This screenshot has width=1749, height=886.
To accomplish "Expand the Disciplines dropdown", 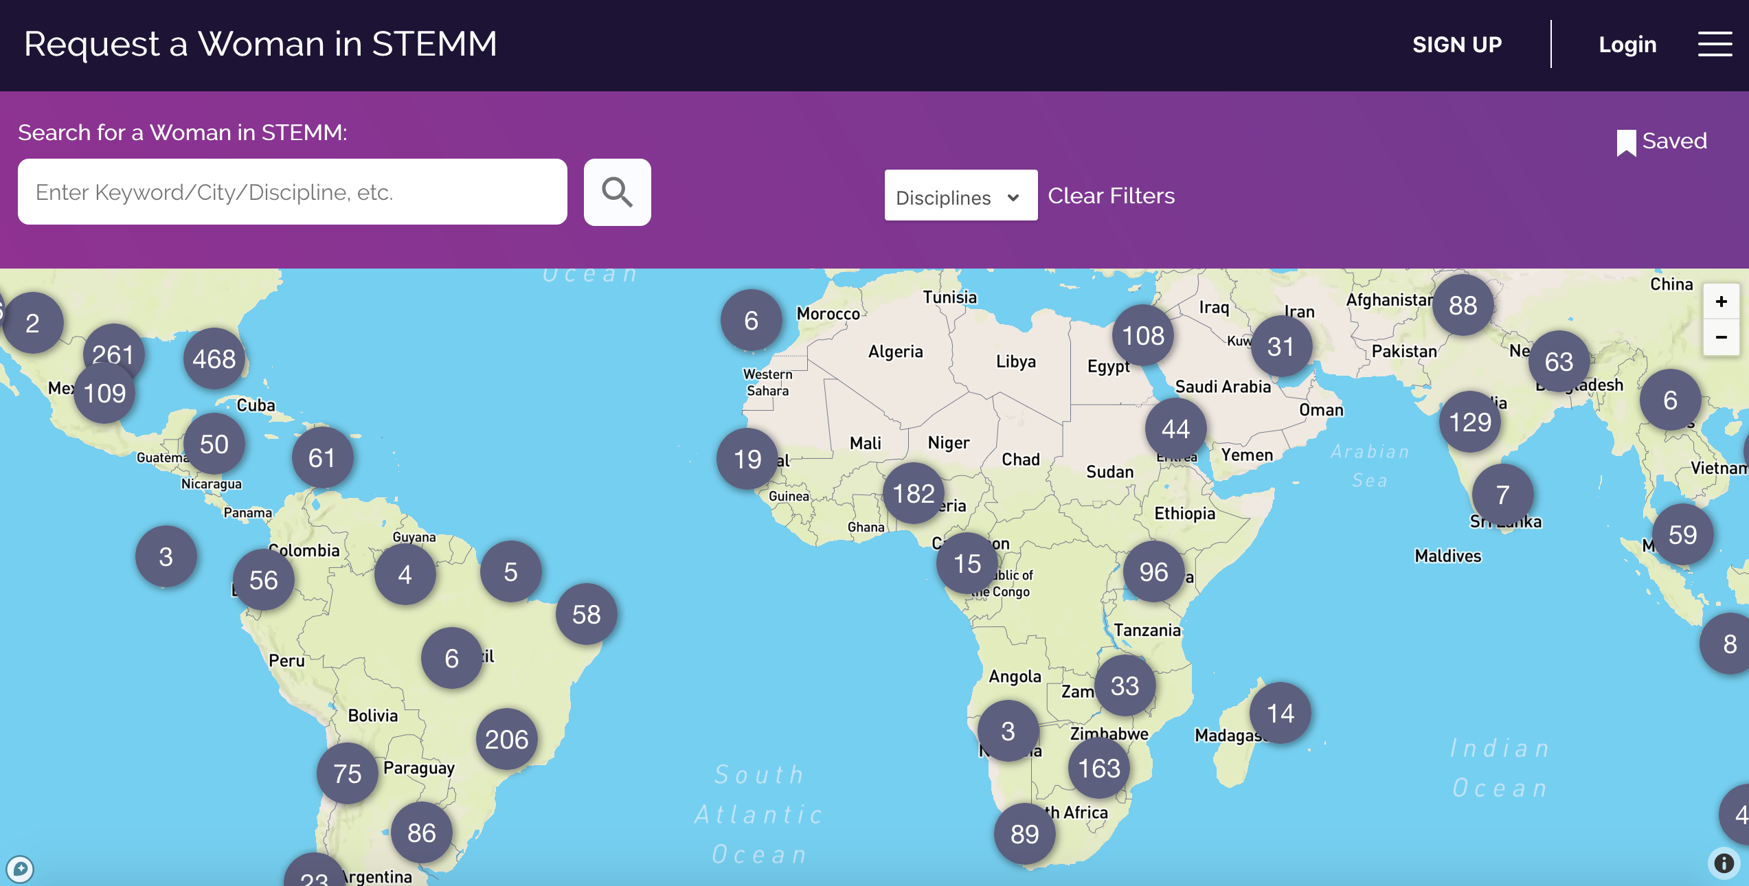I will pos(960,196).
